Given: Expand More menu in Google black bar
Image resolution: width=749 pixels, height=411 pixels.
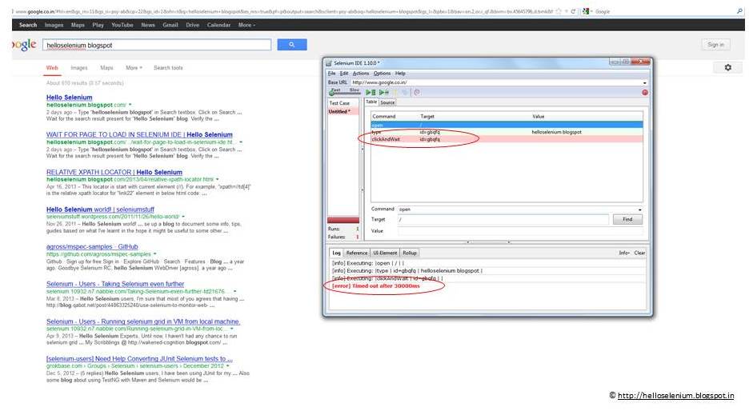Looking at the screenshot, I should 246,25.
